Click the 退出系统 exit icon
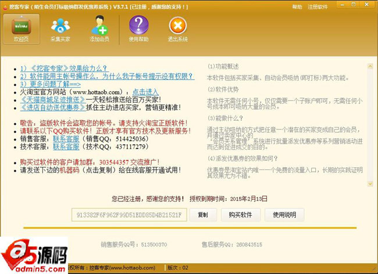Image resolution: width=378 pixels, height=274 pixels. (178, 29)
